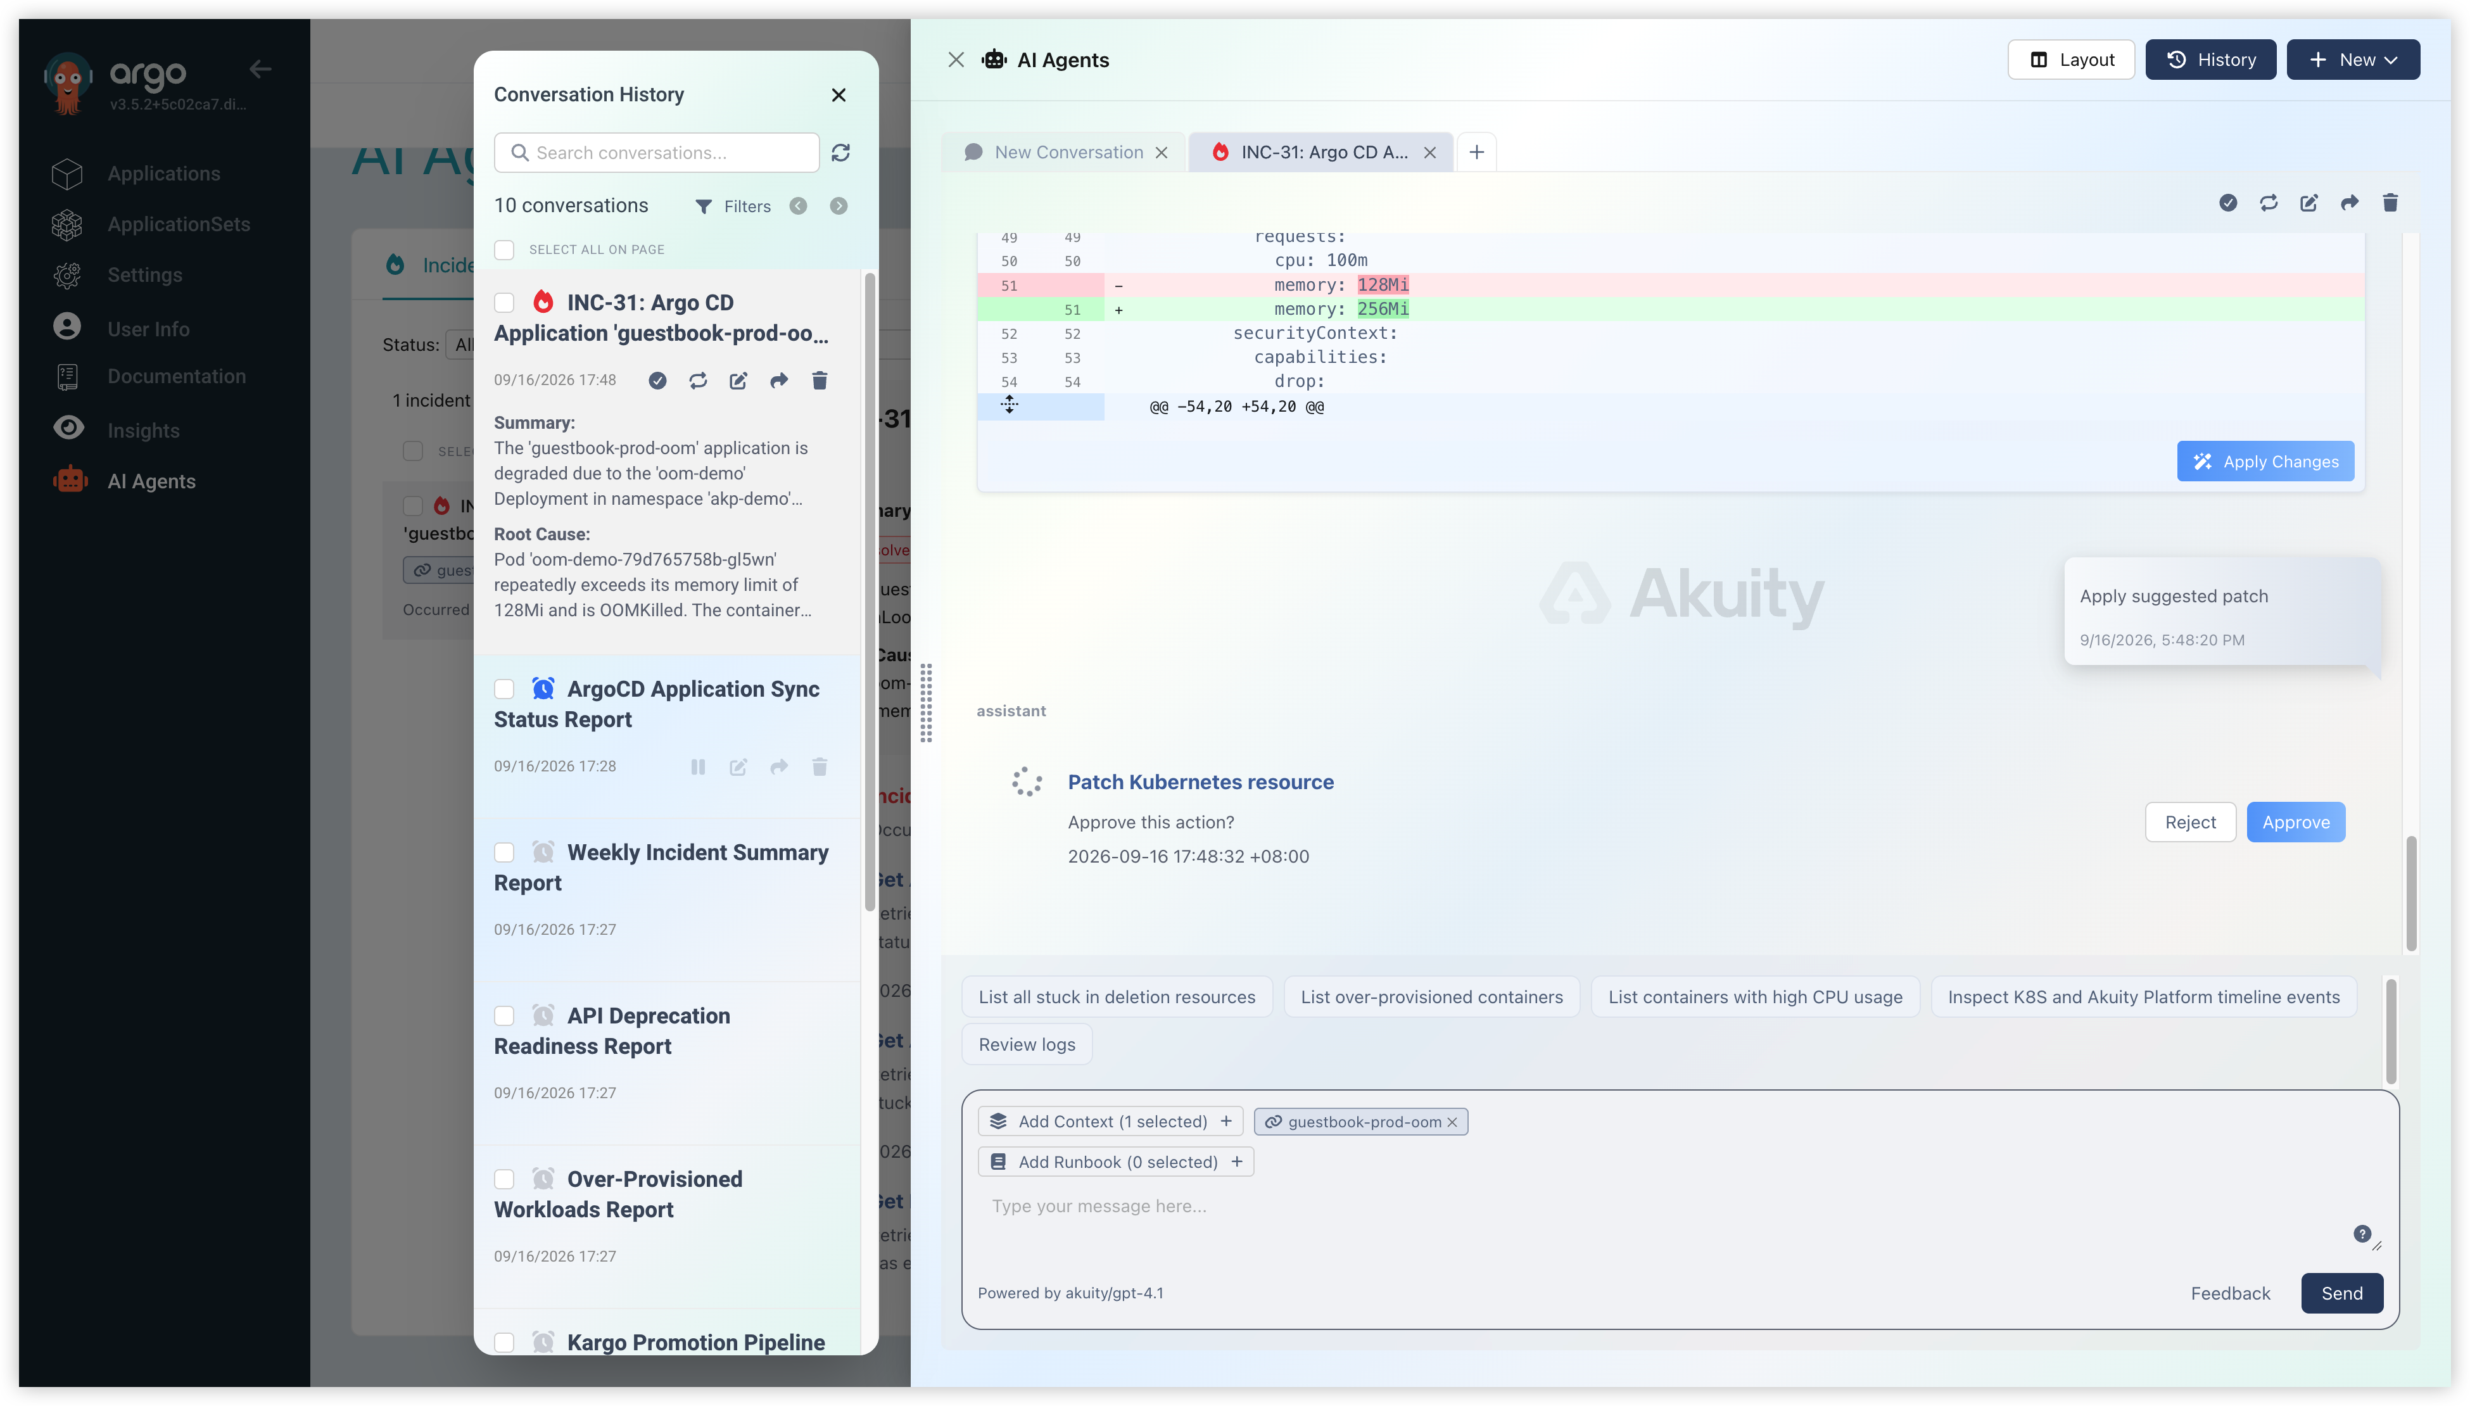Open AI Agents robot icon in sidebar
Screen dimensions: 2470x1406
(x=70, y=480)
